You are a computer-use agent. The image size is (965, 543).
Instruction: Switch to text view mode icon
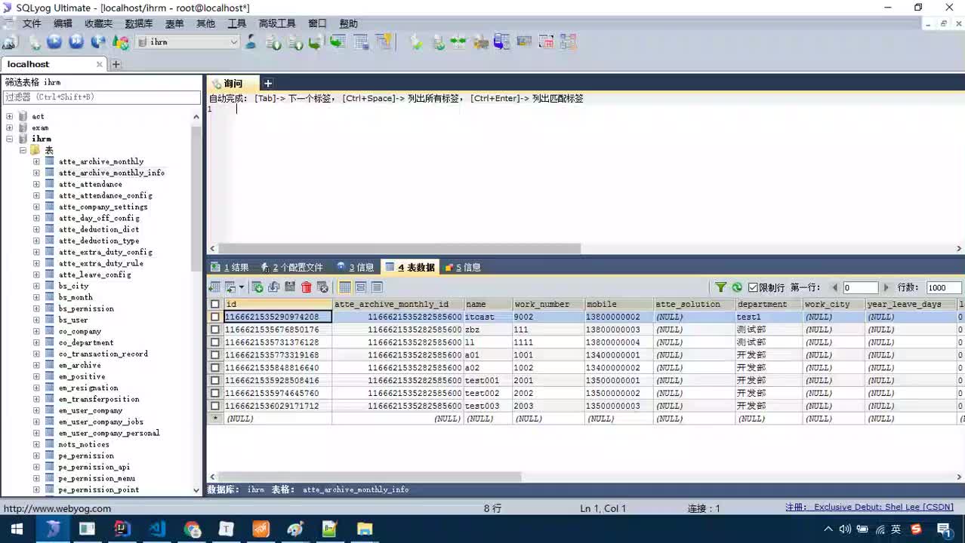click(x=377, y=287)
